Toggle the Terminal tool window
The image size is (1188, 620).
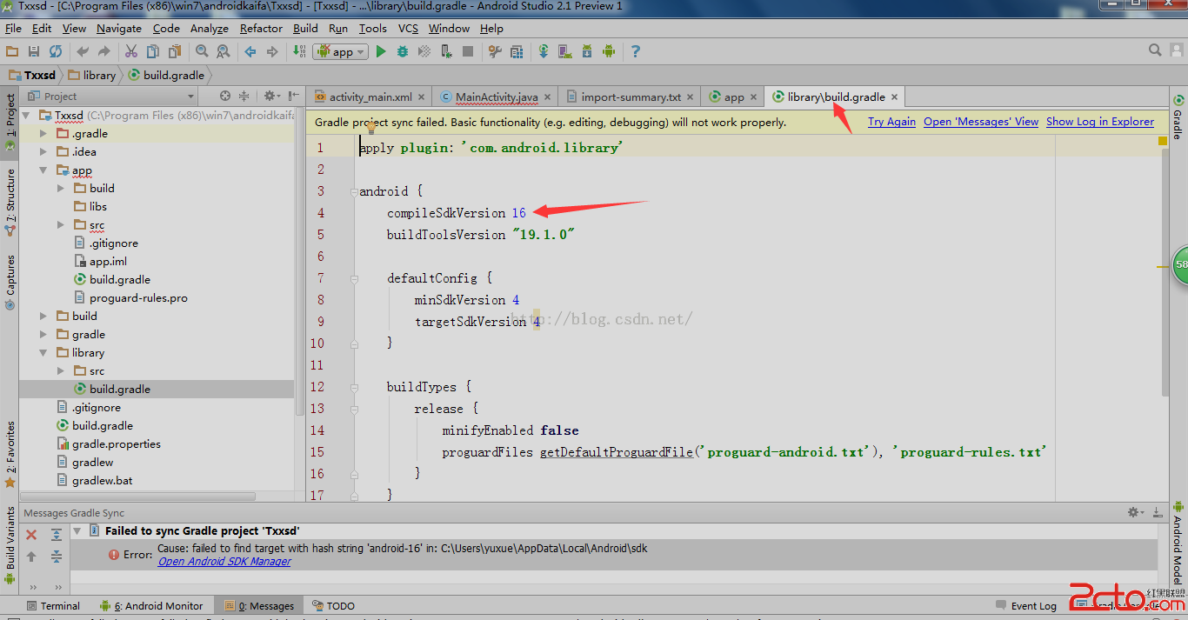53,606
